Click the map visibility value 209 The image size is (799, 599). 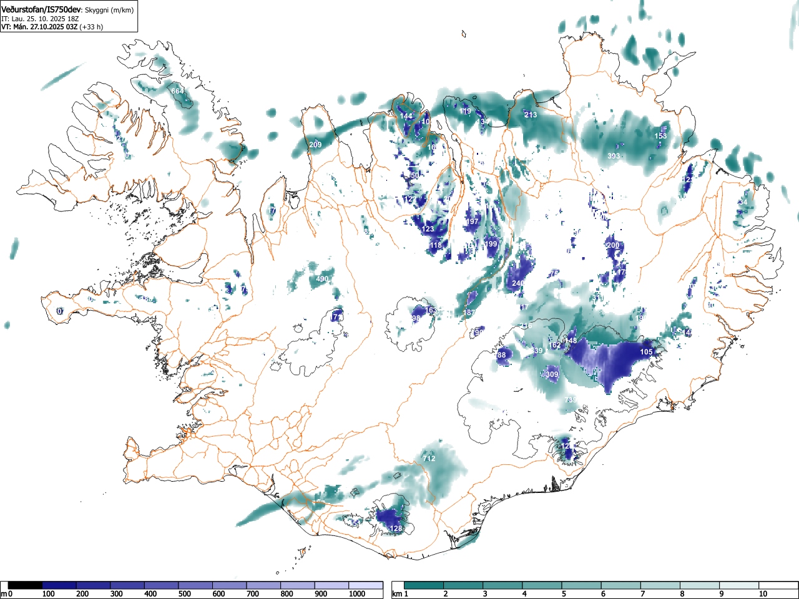(315, 145)
